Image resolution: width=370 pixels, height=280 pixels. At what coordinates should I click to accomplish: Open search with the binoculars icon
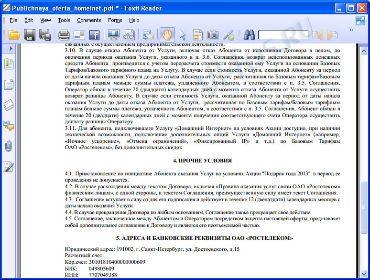coord(249,35)
